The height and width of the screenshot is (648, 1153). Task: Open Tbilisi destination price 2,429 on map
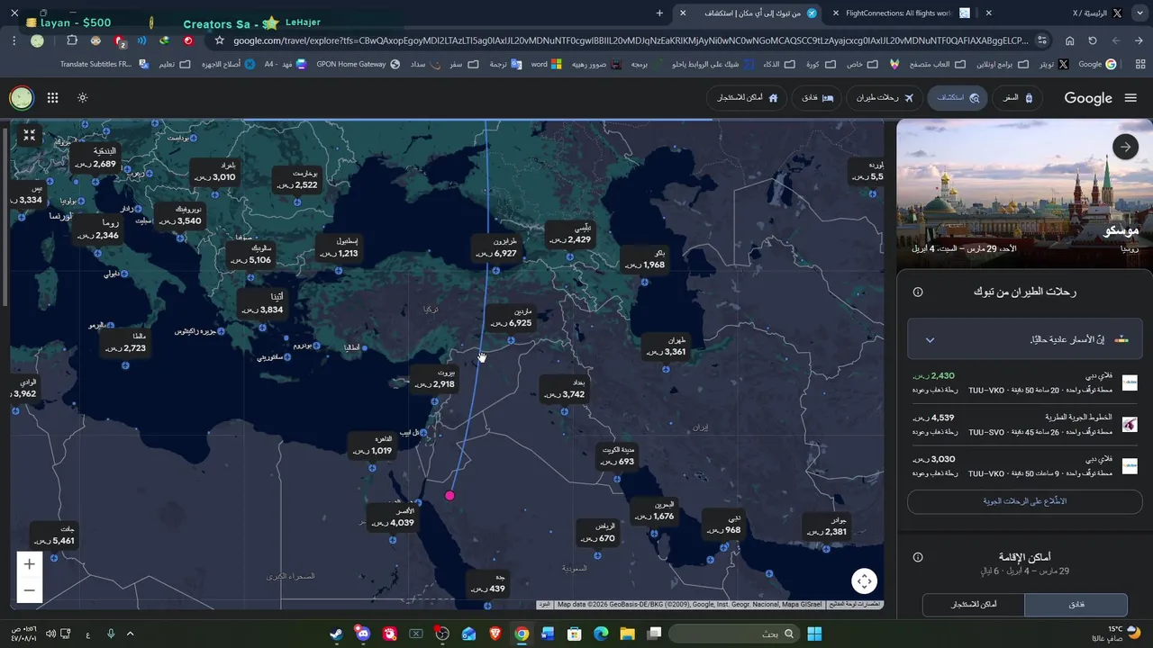pyautogui.click(x=571, y=234)
